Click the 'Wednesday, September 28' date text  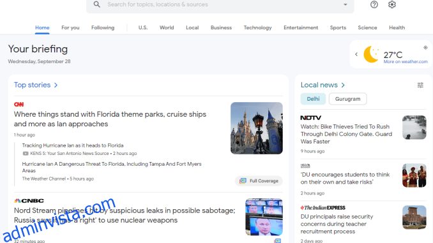(x=39, y=61)
